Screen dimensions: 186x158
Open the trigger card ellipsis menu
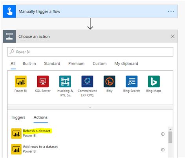point(171,12)
